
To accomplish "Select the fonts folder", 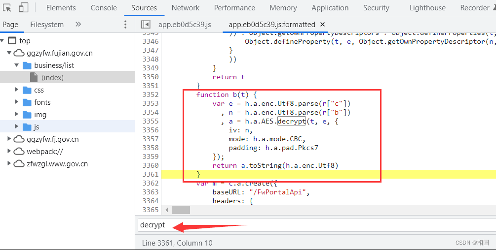I will pyautogui.click(x=42, y=102).
